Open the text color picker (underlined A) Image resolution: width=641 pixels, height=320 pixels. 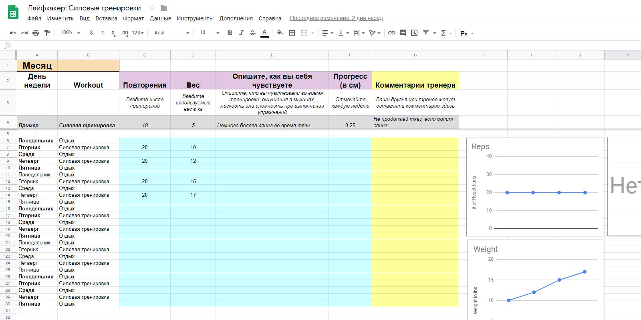[264, 33]
